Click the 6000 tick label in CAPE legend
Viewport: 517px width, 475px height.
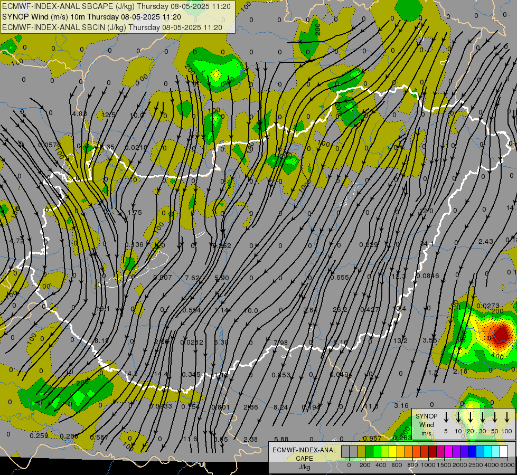(x=508, y=465)
